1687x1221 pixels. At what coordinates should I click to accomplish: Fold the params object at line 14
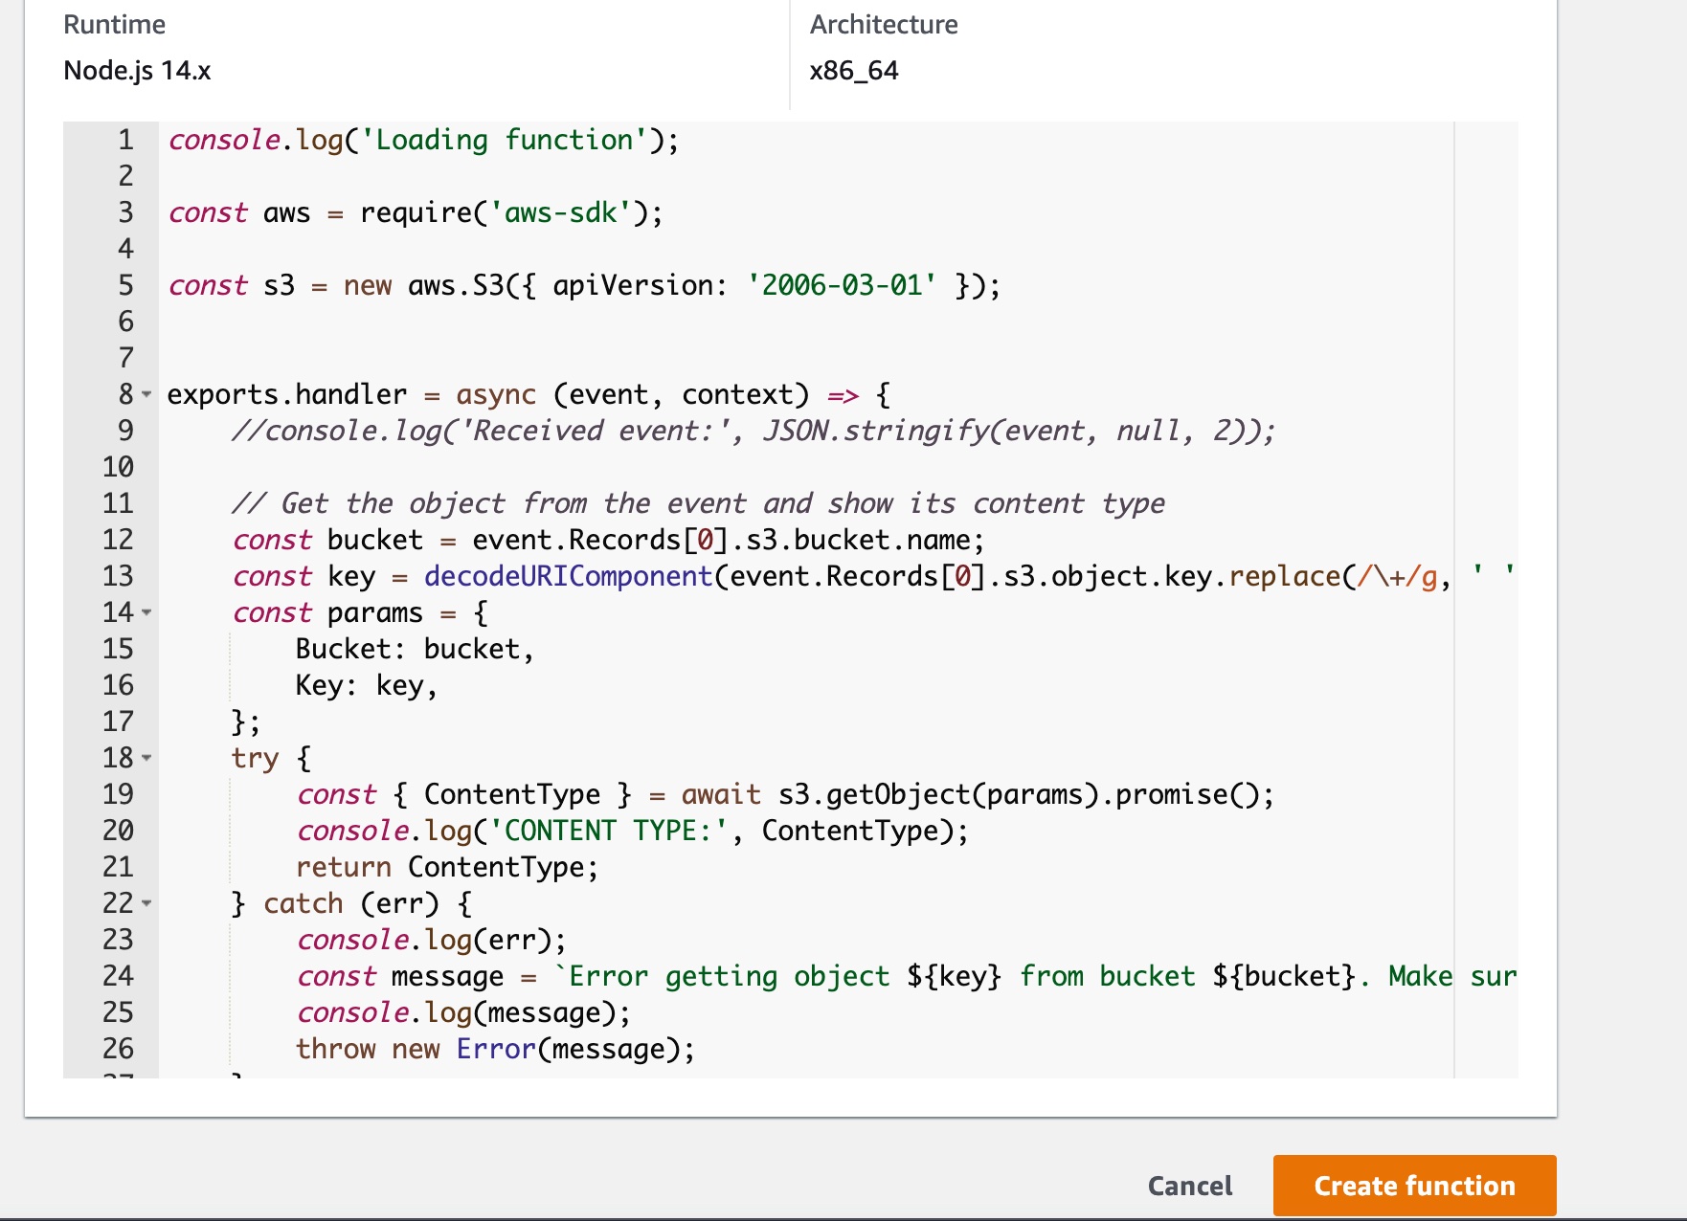click(x=146, y=612)
